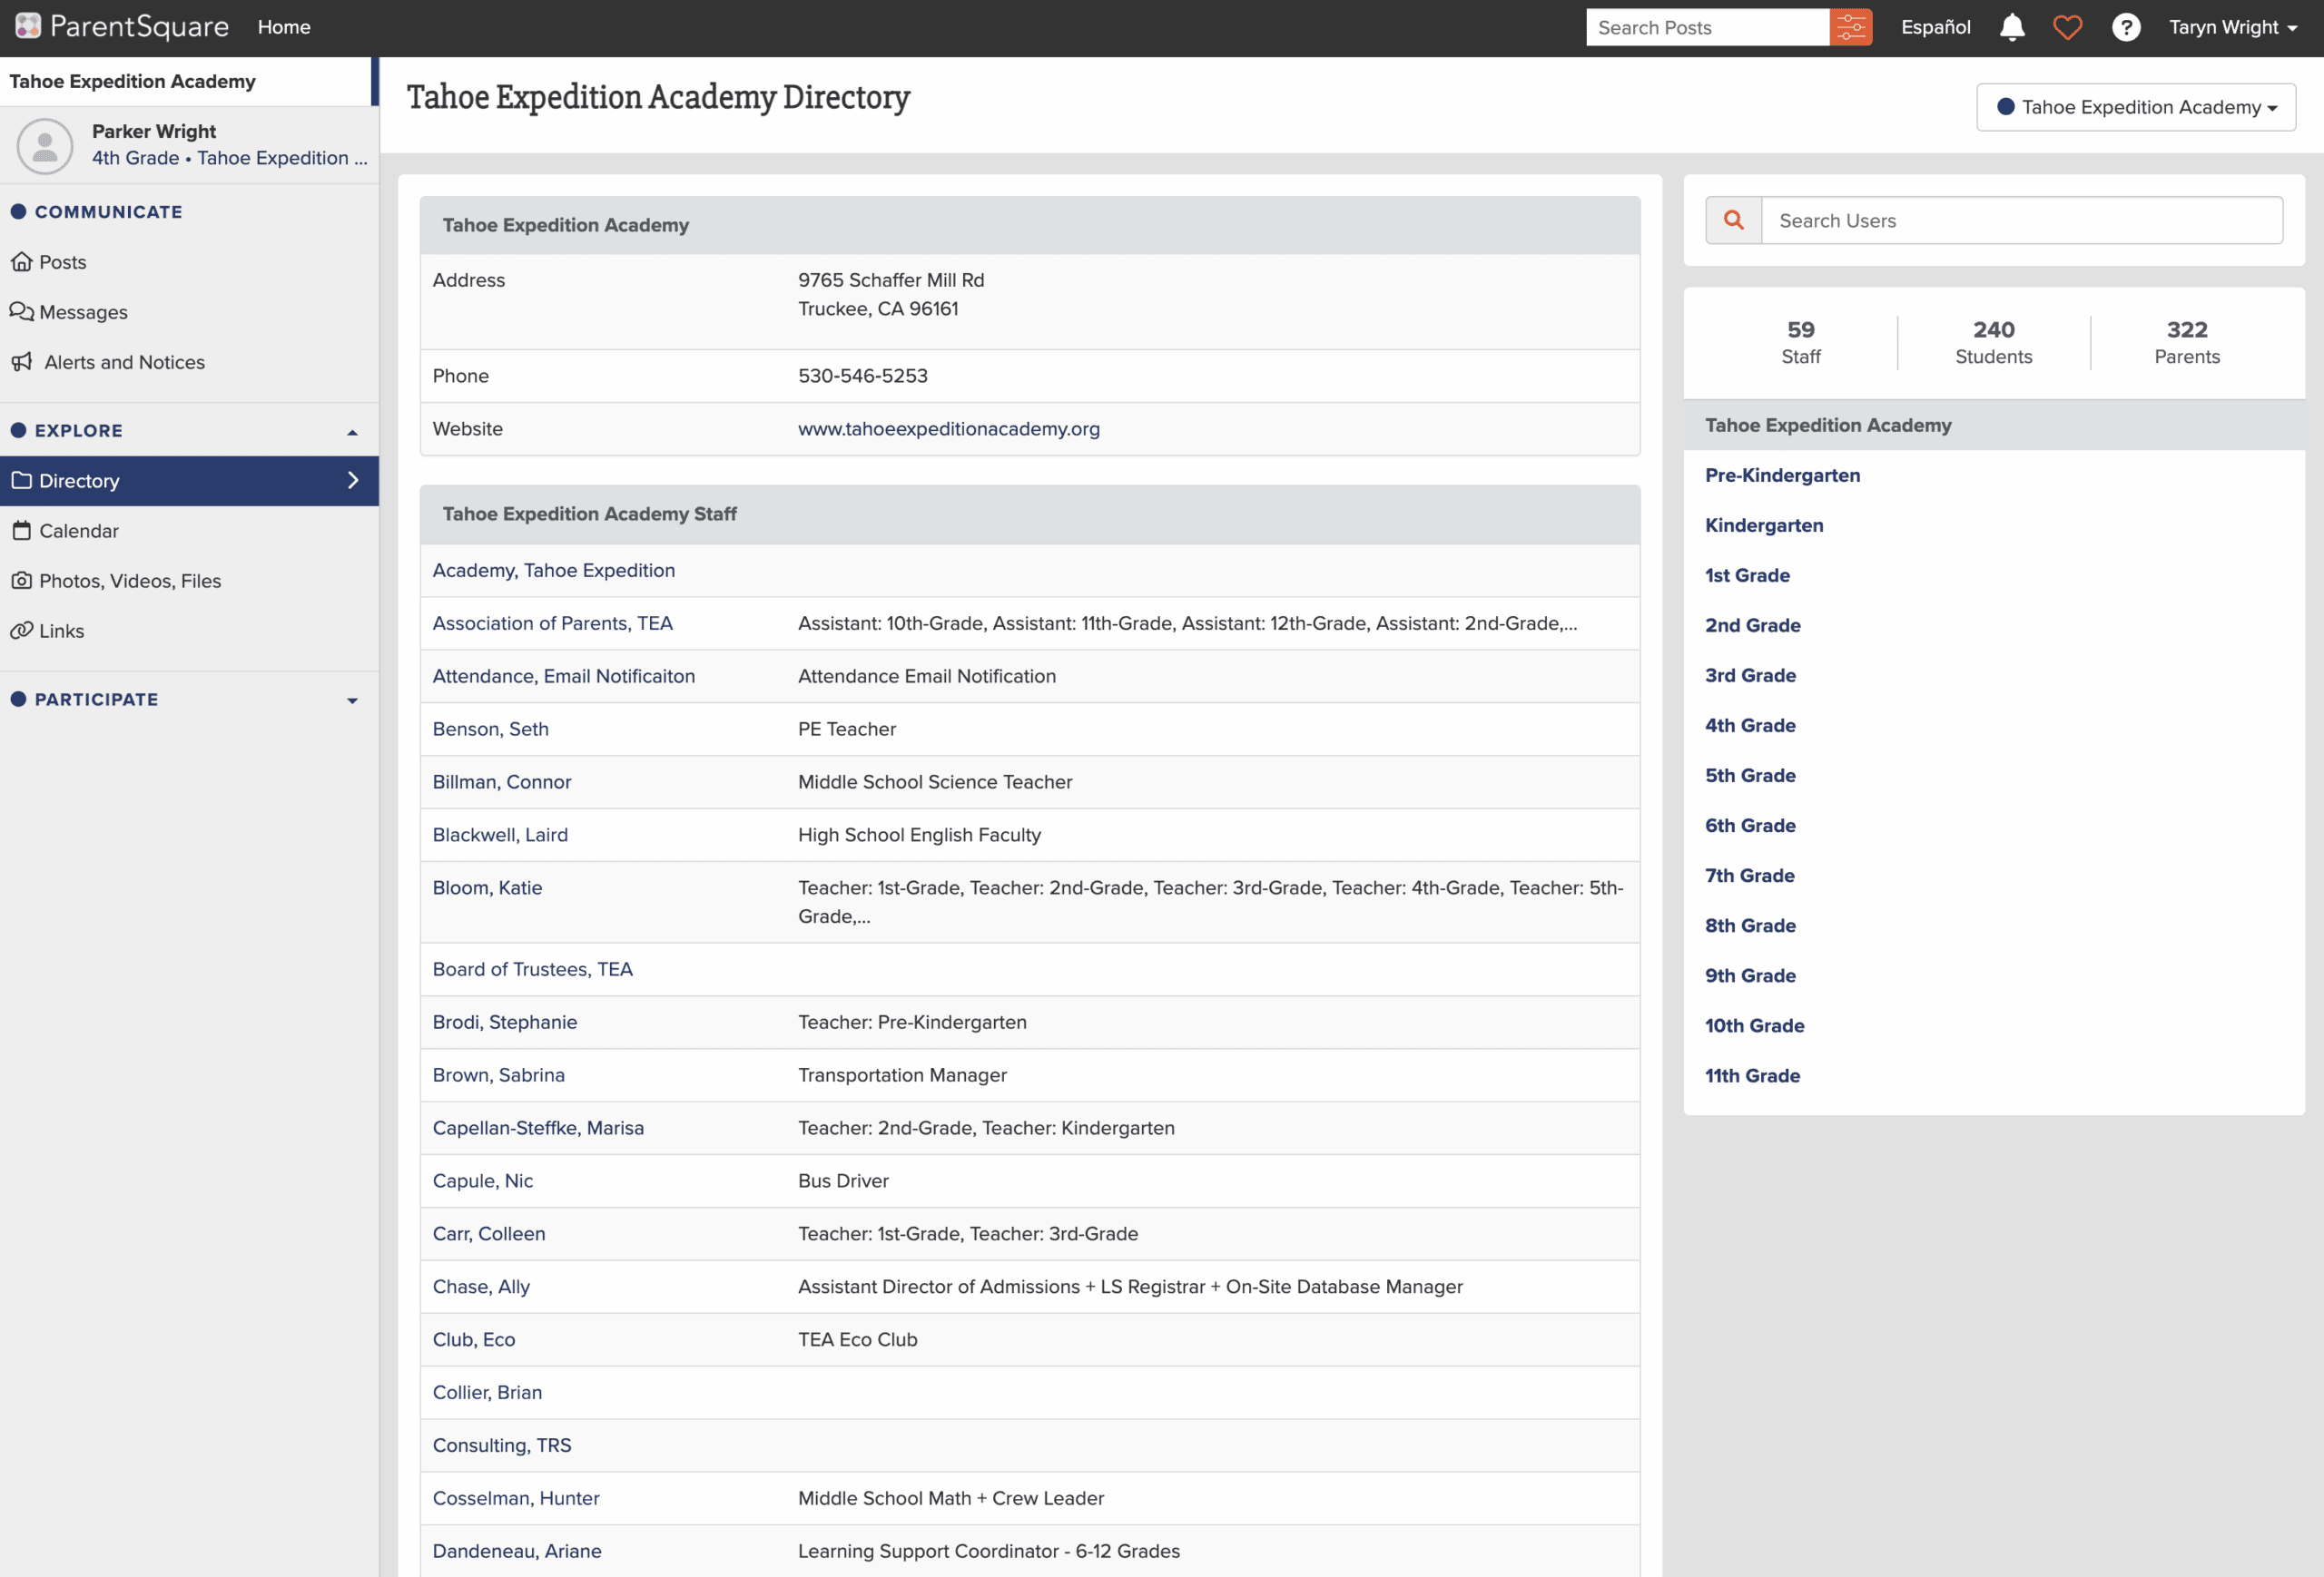2324x1577 pixels.
Task: Click the magnifier icon beside Search Users
Action: [1734, 220]
